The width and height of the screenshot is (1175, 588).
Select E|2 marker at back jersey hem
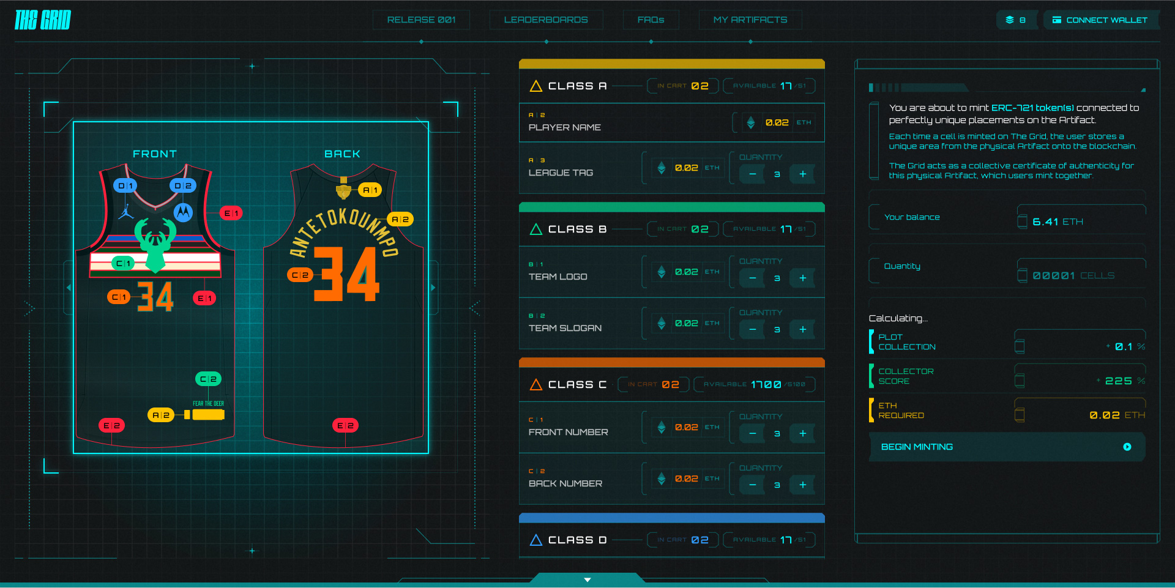click(345, 425)
